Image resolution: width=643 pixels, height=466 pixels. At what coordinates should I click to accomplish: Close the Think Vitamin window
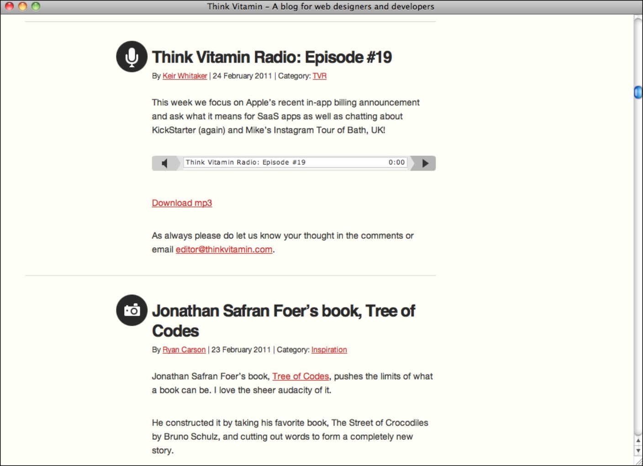9,6
